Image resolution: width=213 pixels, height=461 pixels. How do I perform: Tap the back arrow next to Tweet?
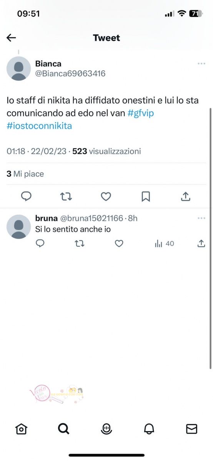tap(11, 38)
